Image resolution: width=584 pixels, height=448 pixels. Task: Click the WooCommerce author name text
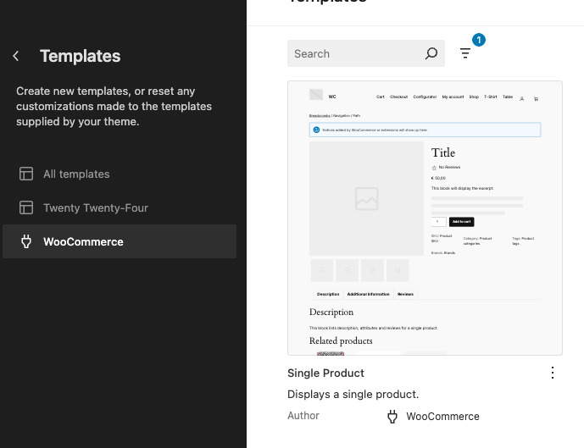click(442, 417)
